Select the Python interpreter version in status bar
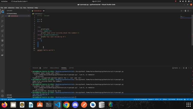This screenshot has height=109, width=193. 172,99
